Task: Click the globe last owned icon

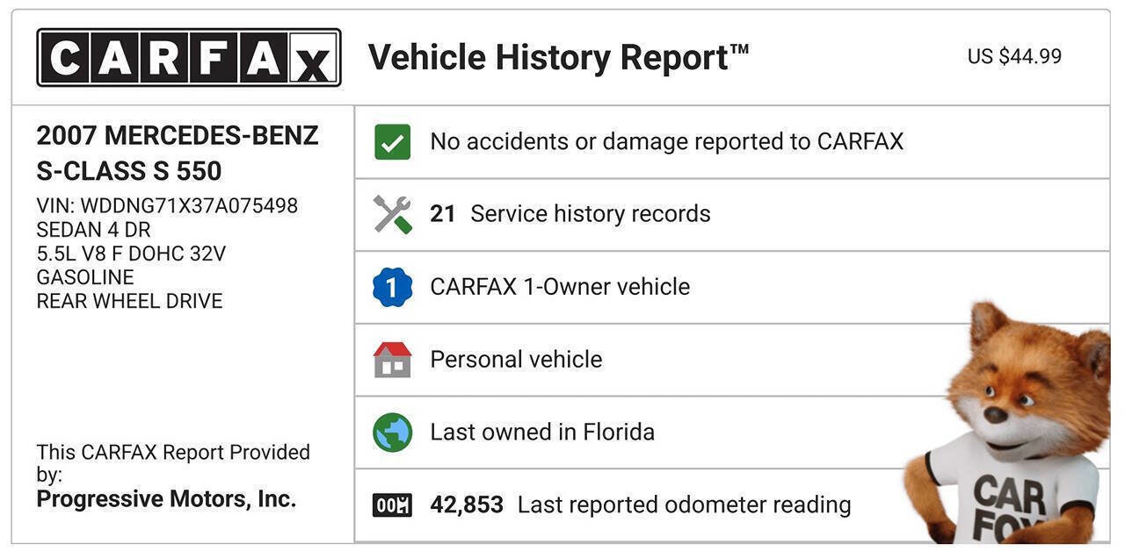Action: [392, 433]
